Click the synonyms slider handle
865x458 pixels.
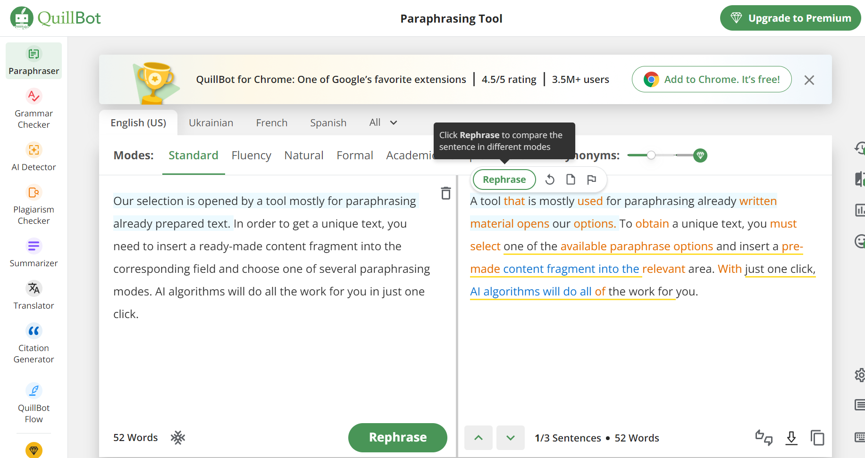click(651, 155)
